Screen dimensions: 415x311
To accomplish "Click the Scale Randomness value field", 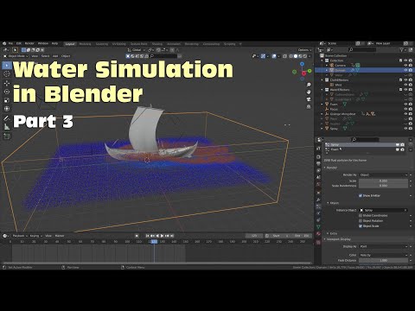I will (384, 186).
